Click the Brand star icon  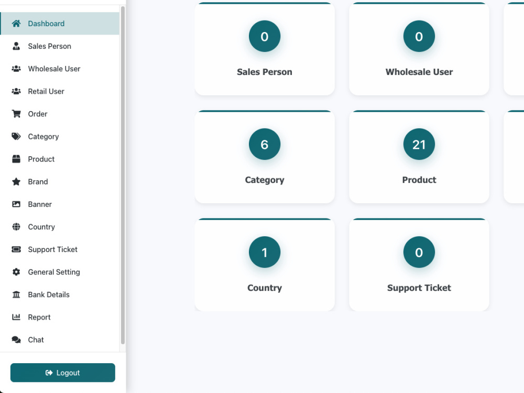16,181
